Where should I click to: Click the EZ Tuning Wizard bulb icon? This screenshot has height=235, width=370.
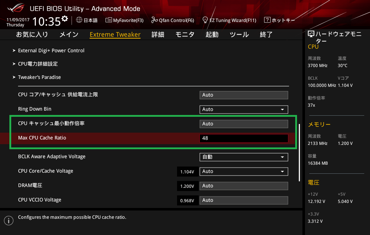point(205,20)
